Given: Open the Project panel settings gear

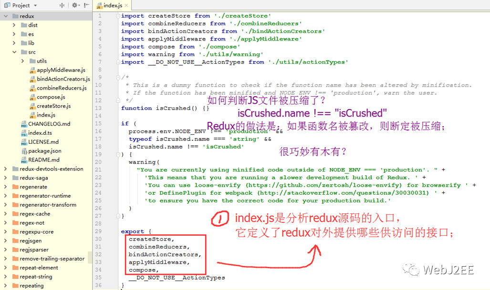Looking at the screenshot, I should tap(75, 5).
